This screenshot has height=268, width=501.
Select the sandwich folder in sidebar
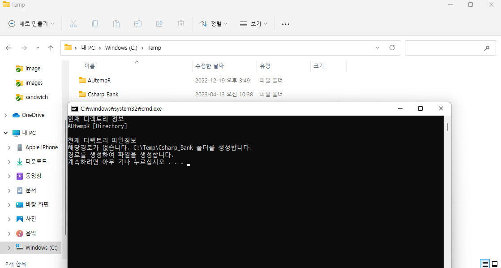click(x=32, y=97)
